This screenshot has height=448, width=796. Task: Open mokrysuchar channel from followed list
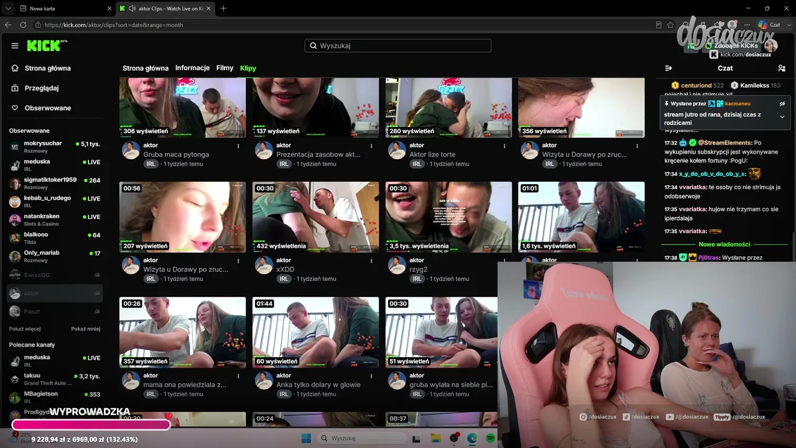pos(55,146)
